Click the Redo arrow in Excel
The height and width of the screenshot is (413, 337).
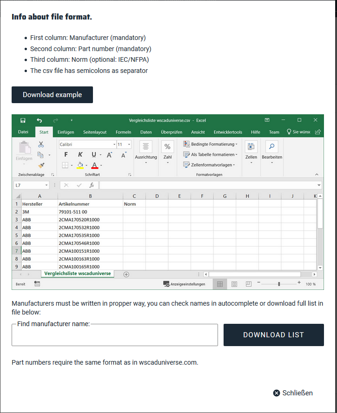coord(55,120)
